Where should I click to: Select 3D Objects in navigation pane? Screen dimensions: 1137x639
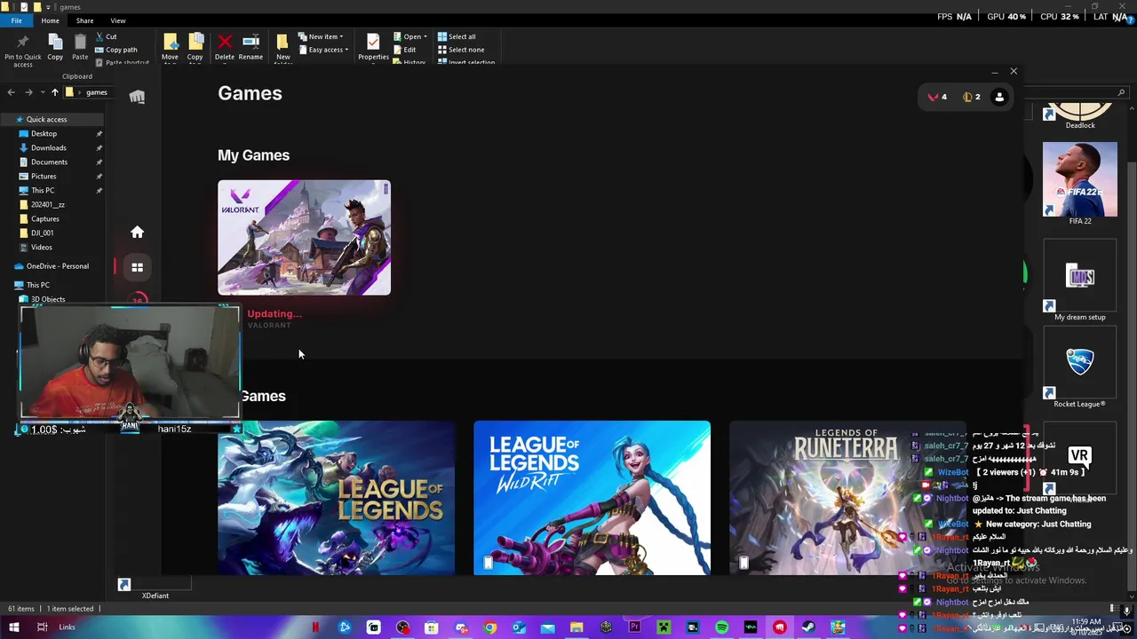point(48,299)
